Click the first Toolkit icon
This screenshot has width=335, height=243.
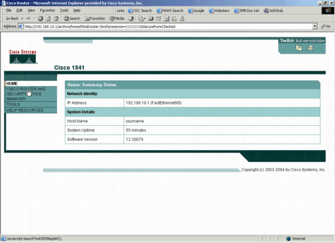[x=299, y=48]
